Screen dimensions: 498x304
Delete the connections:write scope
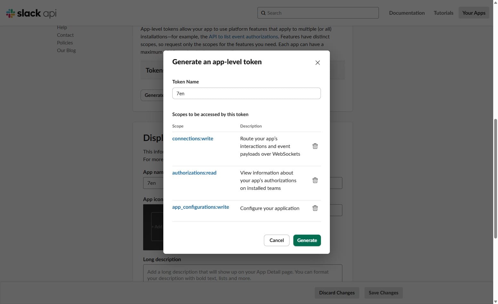pyautogui.click(x=315, y=146)
